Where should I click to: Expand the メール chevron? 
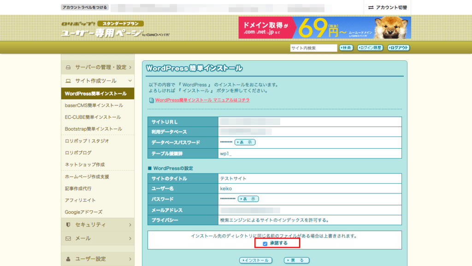[x=130, y=238]
